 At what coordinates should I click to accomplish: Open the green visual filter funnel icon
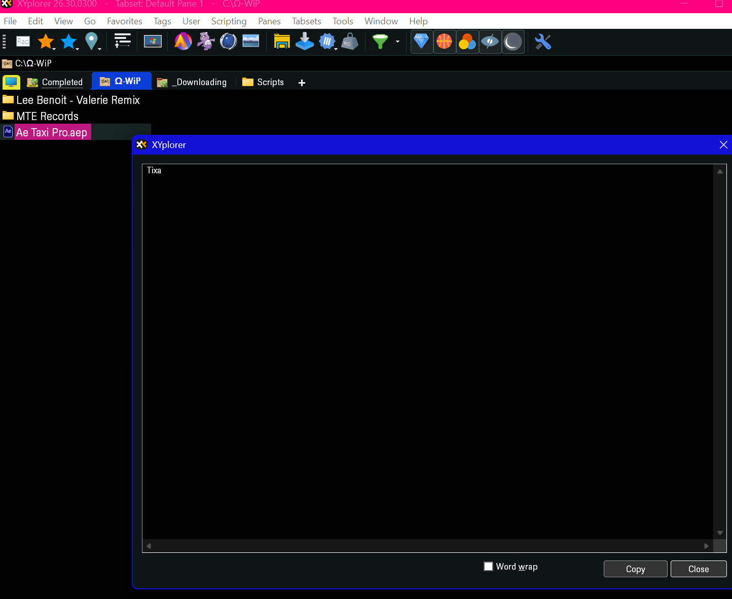coord(380,42)
